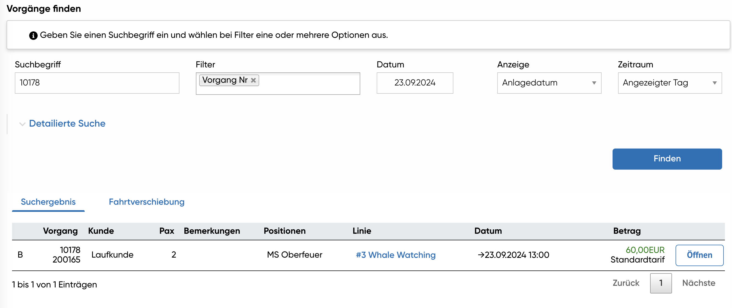Expand the Detaillierte Suche section

[x=67, y=124]
